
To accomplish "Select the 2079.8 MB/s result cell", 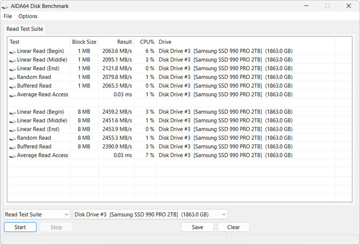I will (117, 77).
